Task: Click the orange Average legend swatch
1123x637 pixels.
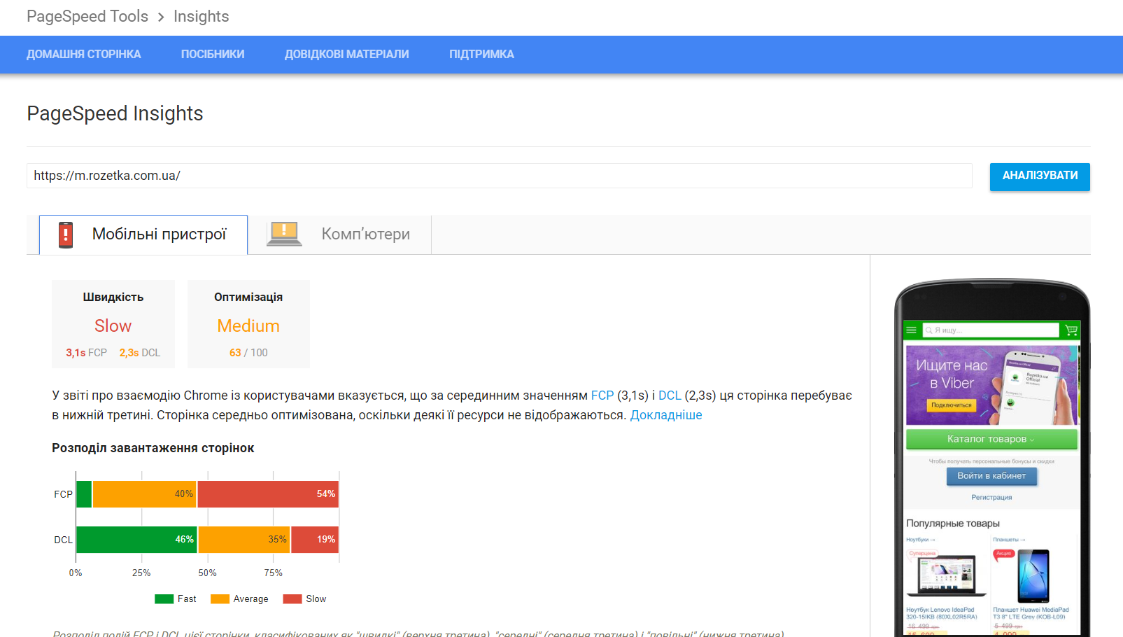Action: 220,599
